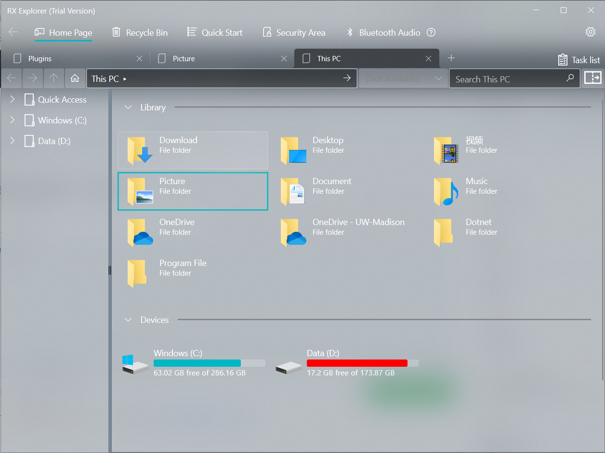The height and width of the screenshot is (453, 605).
Task: Click the breadcrumb arrow after This PC
Action: point(125,79)
